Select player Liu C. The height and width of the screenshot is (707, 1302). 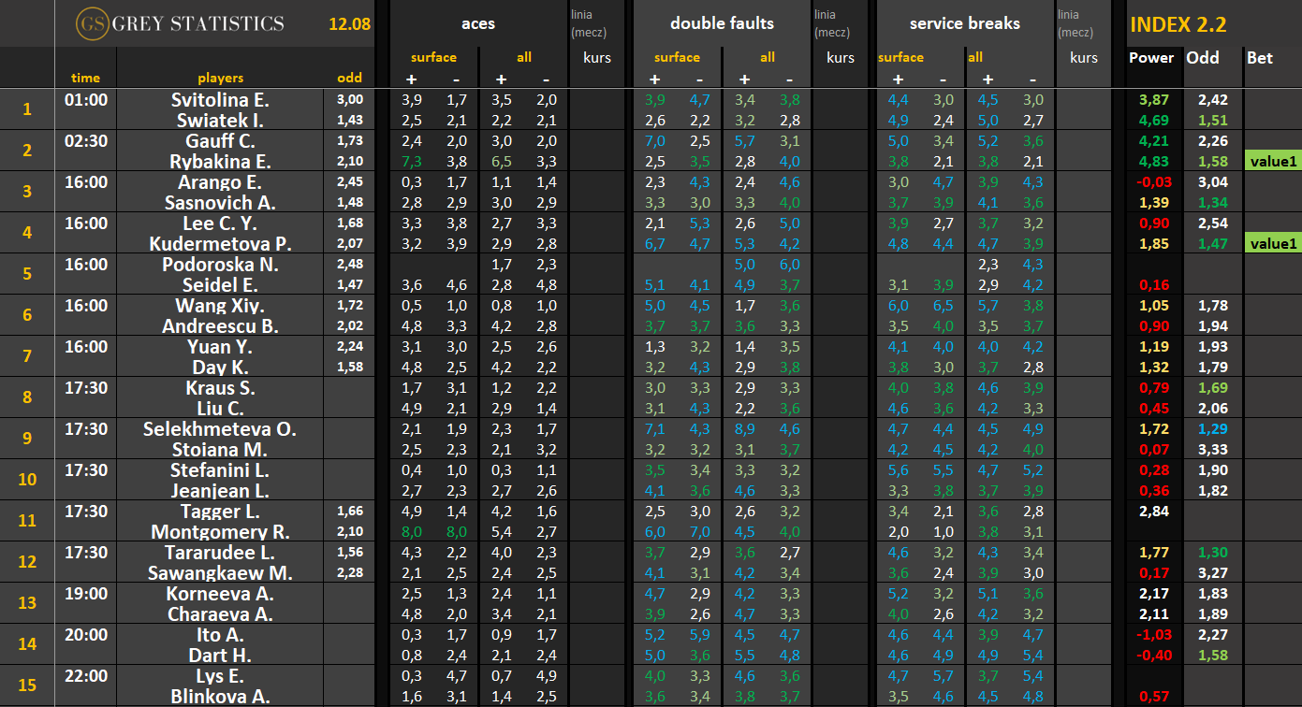[221, 408]
